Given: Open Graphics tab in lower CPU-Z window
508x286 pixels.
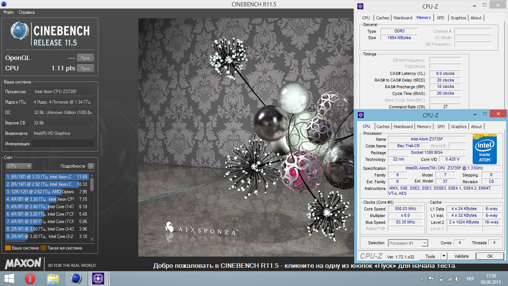Looking at the screenshot, I should pos(459,127).
